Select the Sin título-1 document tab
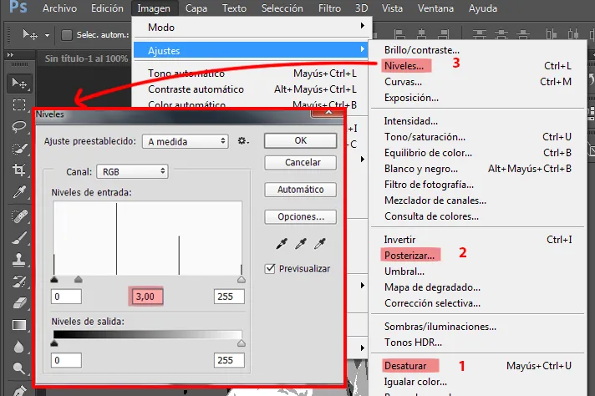 point(86,58)
